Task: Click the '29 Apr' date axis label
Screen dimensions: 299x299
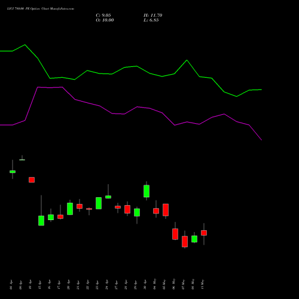Action: click(135, 285)
